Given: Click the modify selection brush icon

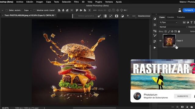Looking at the screenshot, I should pyautogui.click(x=99, y=16).
